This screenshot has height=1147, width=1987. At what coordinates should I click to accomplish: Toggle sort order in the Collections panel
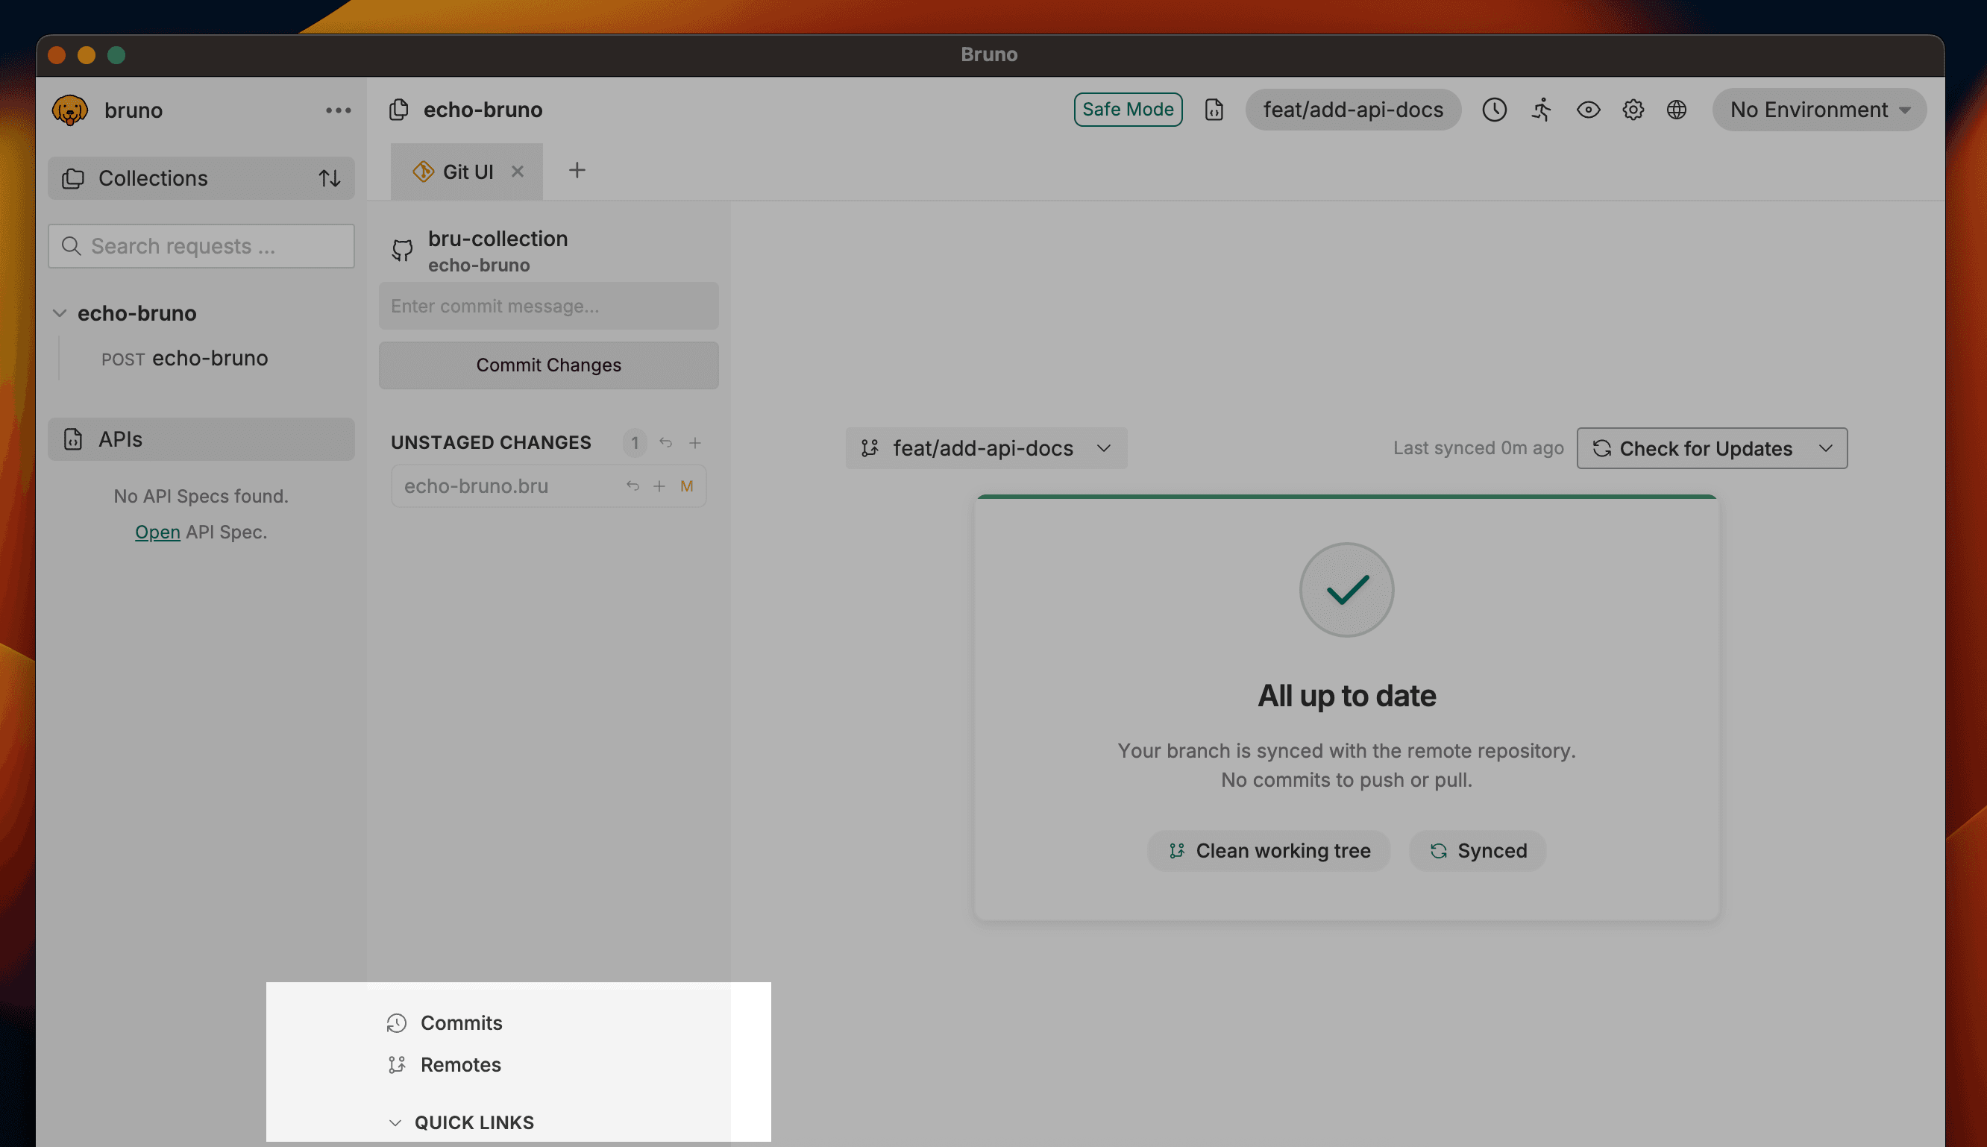coord(330,178)
